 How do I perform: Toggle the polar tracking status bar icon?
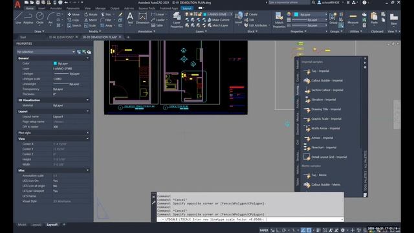pos(284,230)
